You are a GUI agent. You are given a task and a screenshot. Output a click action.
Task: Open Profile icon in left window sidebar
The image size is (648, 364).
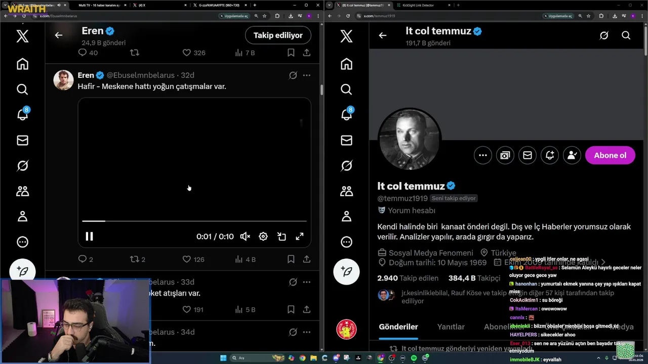click(x=22, y=216)
